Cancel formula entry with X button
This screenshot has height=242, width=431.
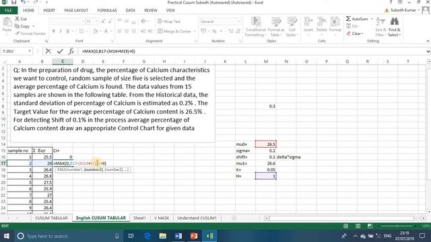click(48, 51)
